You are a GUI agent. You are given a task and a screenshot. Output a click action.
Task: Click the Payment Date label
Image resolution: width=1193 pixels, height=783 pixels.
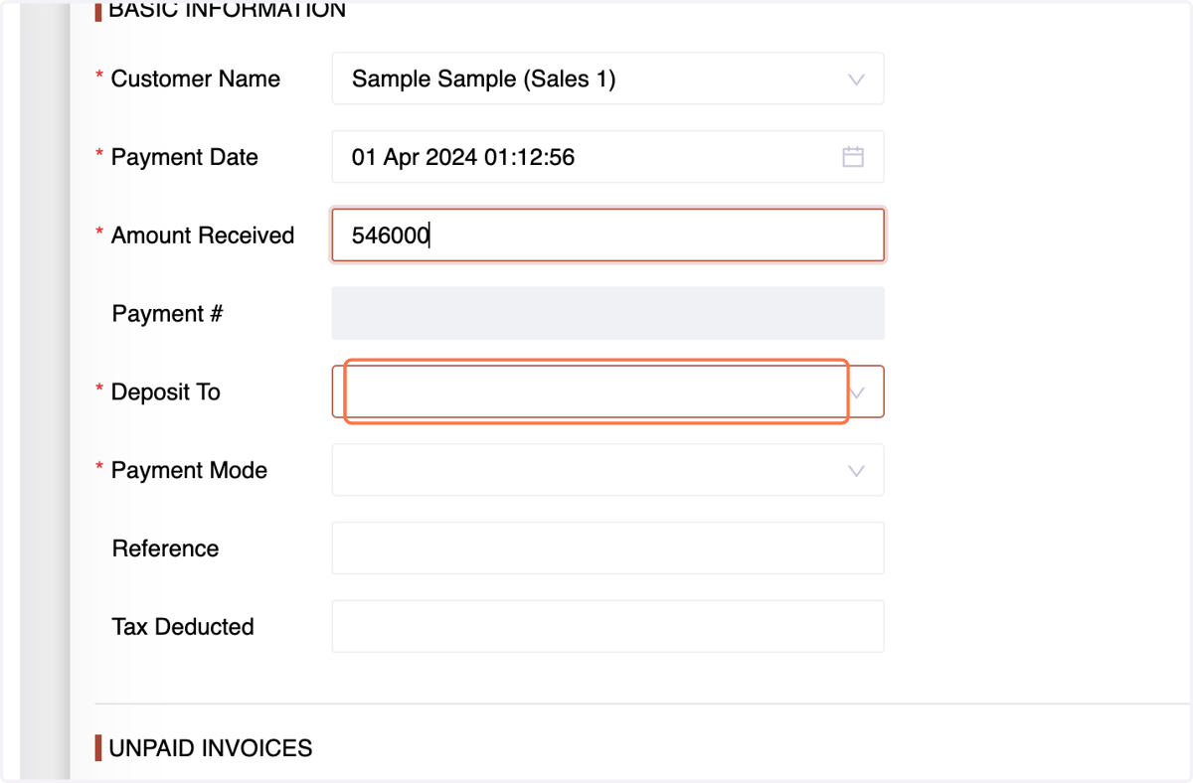185,157
